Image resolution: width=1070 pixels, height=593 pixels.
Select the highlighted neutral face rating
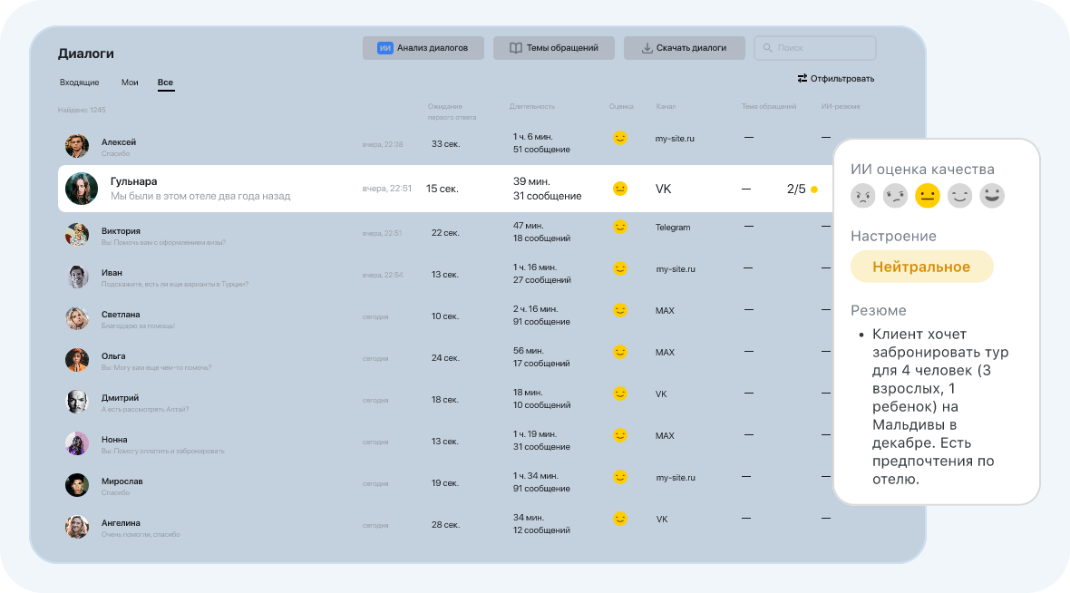(928, 196)
